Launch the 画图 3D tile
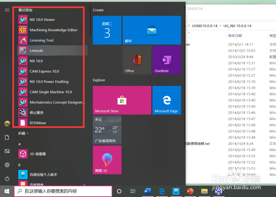This screenshot has height=197, width=276. [107, 160]
